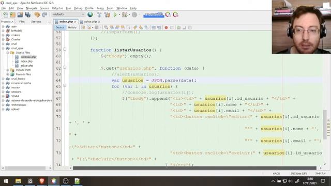Click the Find Selection magnifier icon

coord(106,27)
